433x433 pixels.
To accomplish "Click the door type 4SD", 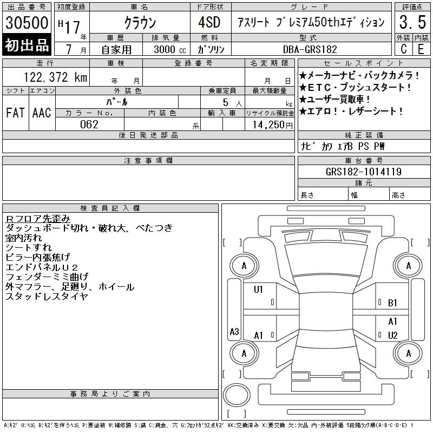I will point(209,22).
